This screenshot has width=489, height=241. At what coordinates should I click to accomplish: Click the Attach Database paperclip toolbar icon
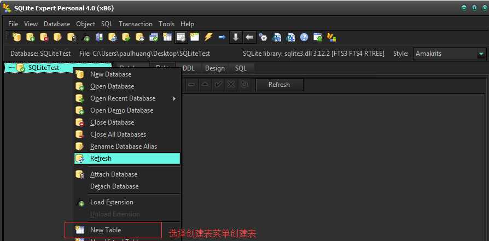click(x=72, y=37)
